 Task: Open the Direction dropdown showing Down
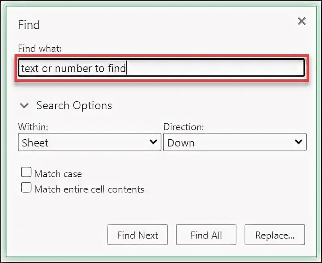234,142
